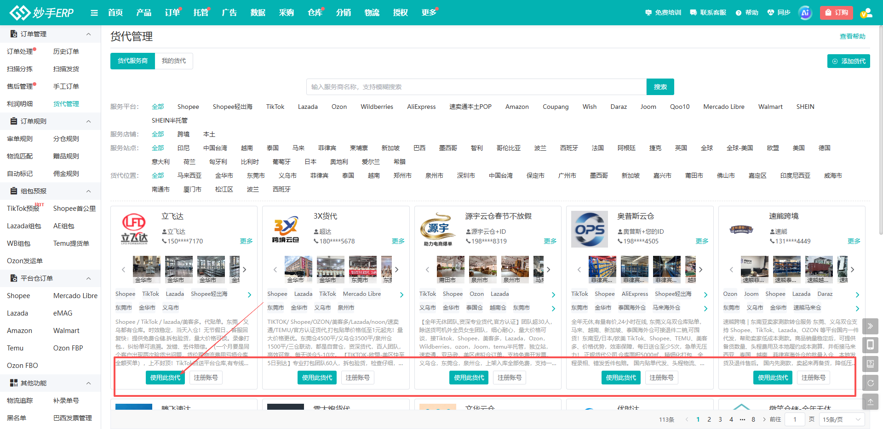The image size is (883, 429).
Task: Open 扫描分拣 in the sidebar
Action: coord(20,69)
